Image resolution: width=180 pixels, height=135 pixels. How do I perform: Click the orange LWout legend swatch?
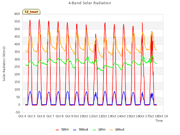pos(111,130)
